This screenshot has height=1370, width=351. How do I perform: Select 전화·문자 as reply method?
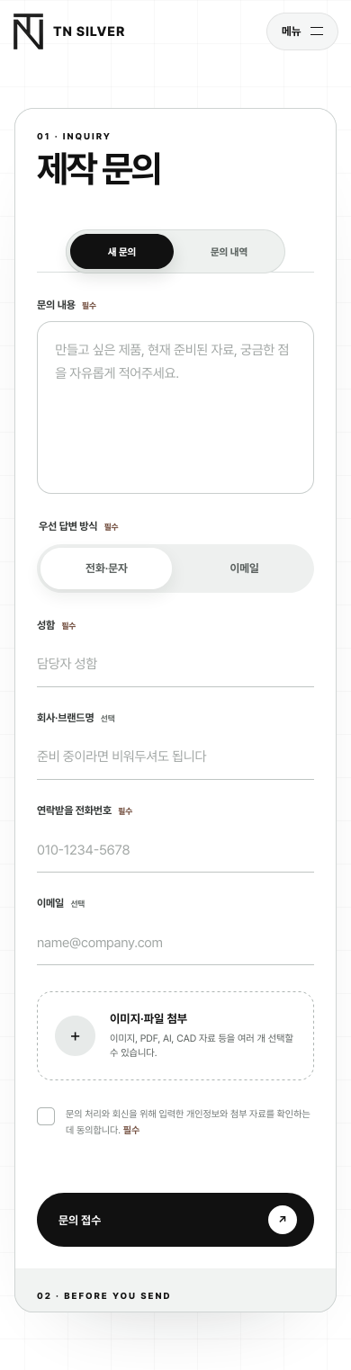106,569
